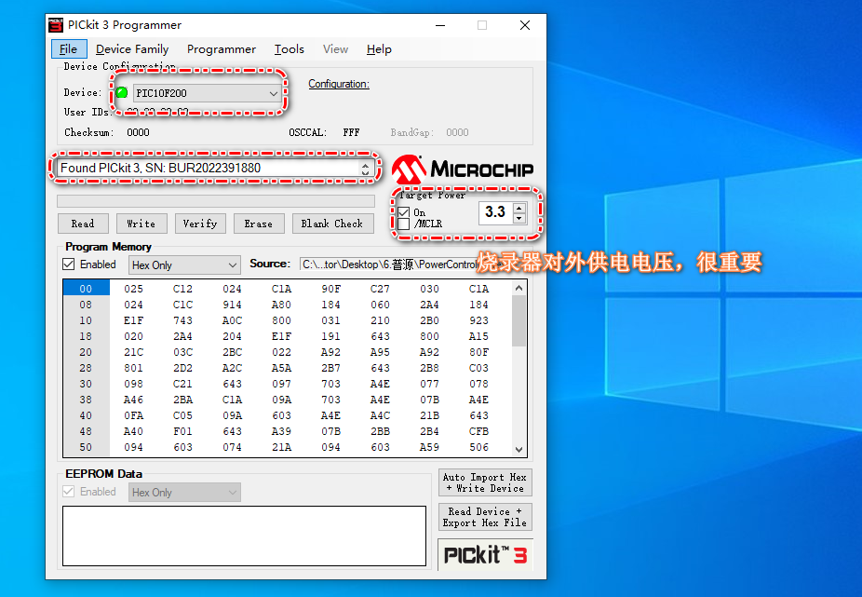This screenshot has height=597, width=862.
Task: Select memory cell A80
Action: (281, 305)
